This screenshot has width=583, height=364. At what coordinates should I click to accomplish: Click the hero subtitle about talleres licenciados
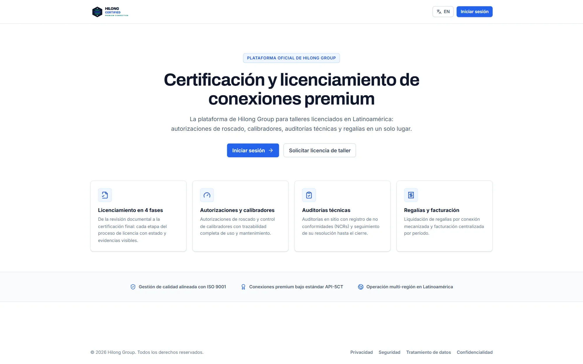coord(291,124)
